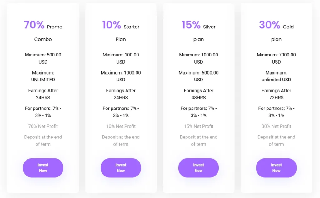Click the Maximum: UNLIMITED text in Promo card
Image resolution: width=320 pixels, height=198 pixels.
point(43,76)
